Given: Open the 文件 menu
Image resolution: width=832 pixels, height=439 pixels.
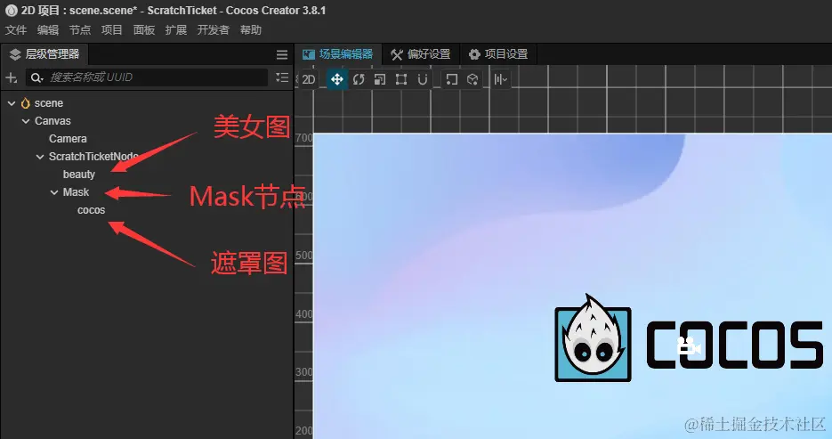Looking at the screenshot, I should [16, 30].
